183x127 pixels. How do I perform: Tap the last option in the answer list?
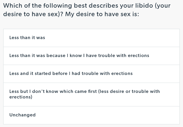pos(91,115)
